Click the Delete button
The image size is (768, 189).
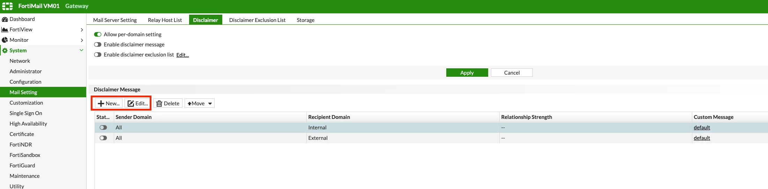pyautogui.click(x=168, y=104)
